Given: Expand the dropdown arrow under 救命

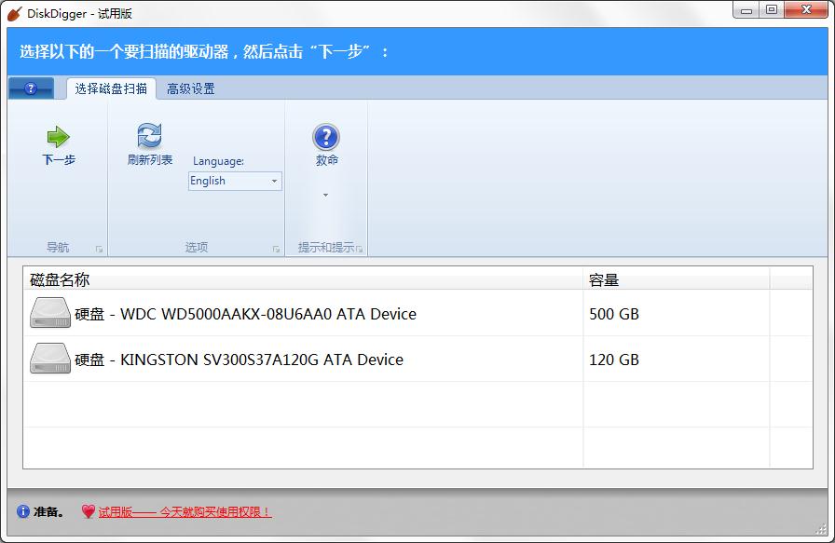Looking at the screenshot, I should click(x=326, y=195).
